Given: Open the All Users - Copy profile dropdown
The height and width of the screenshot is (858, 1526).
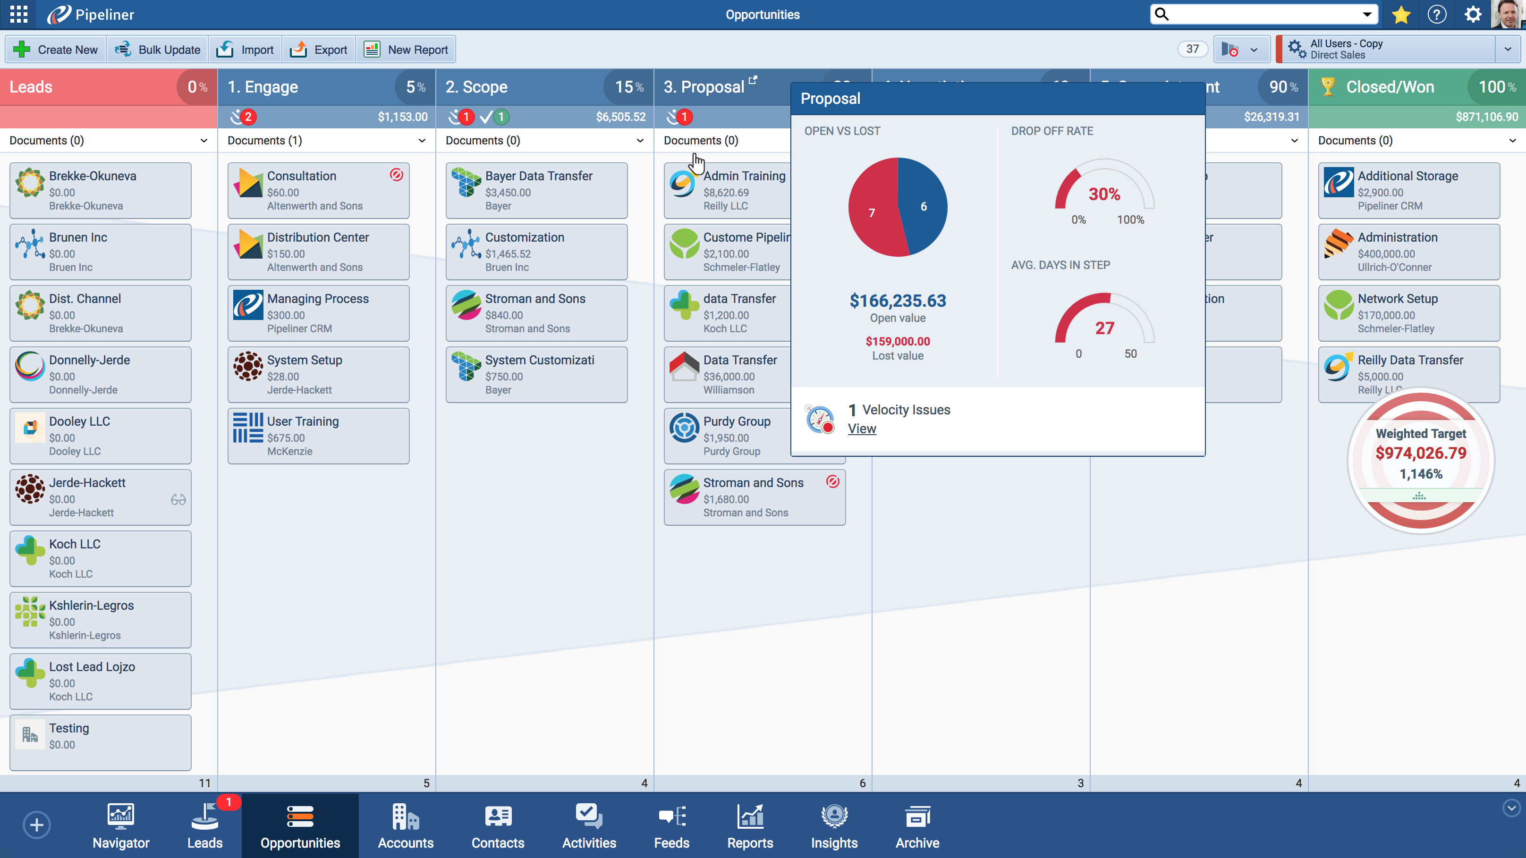Looking at the screenshot, I should click(x=1508, y=49).
